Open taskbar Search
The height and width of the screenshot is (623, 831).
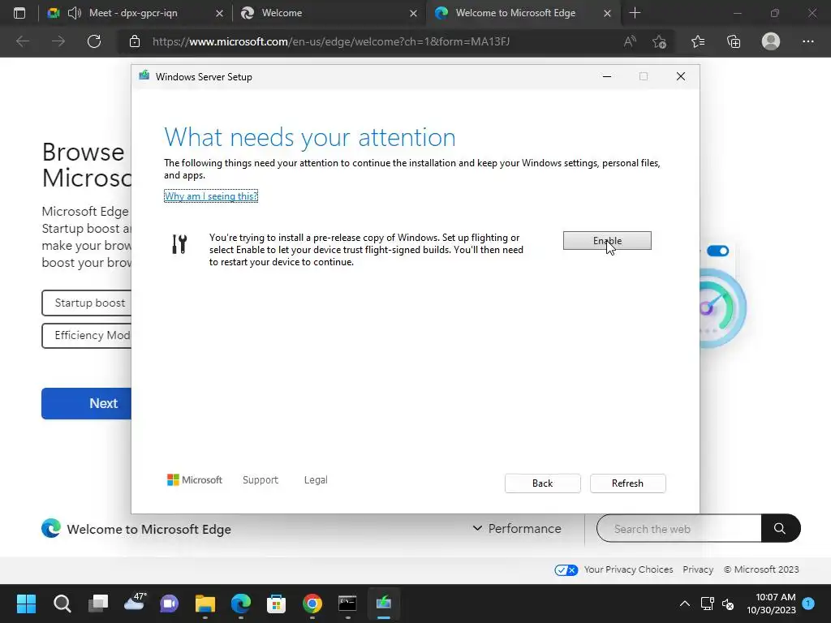62,604
